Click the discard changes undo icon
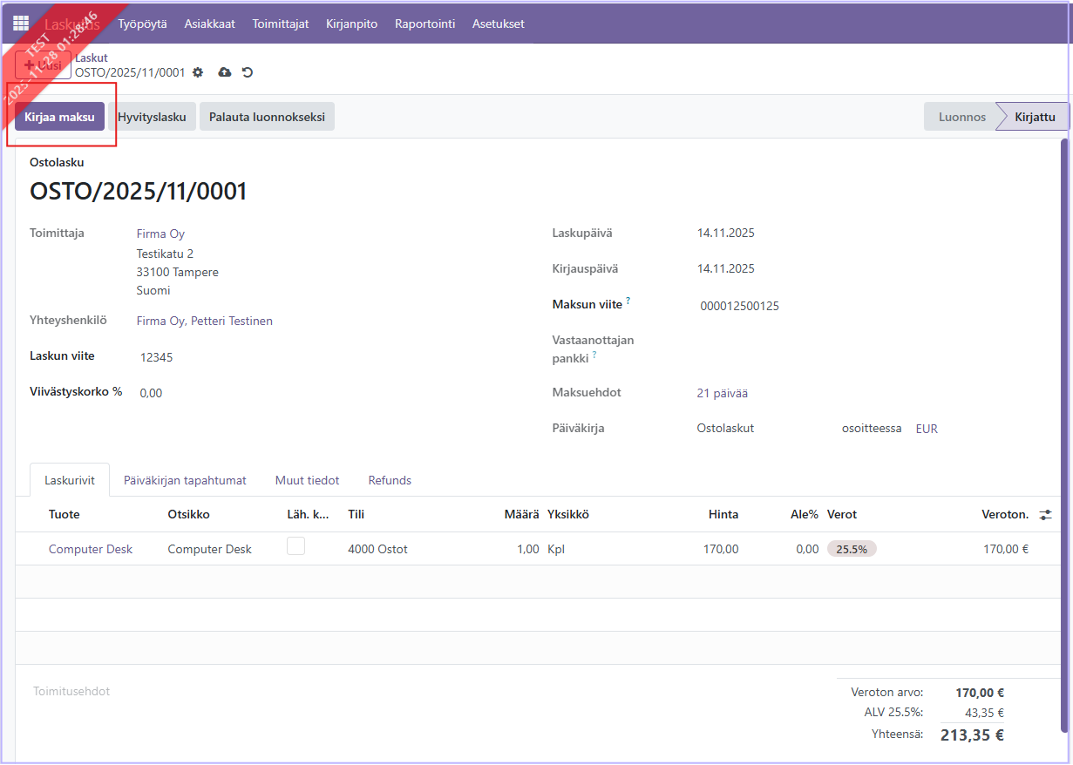Image resolution: width=1073 pixels, height=765 pixels. coord(248,72)
